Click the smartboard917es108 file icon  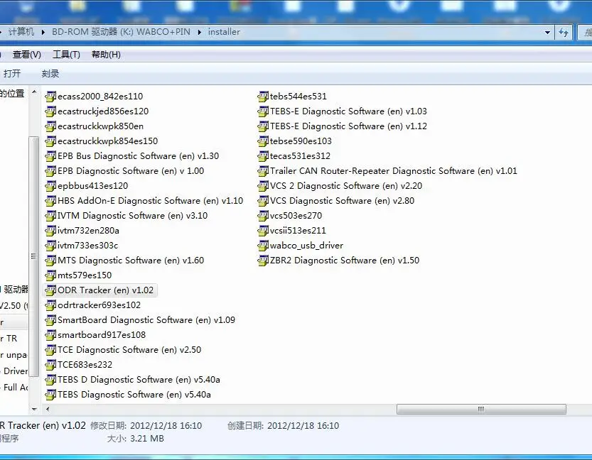[50, 335]
